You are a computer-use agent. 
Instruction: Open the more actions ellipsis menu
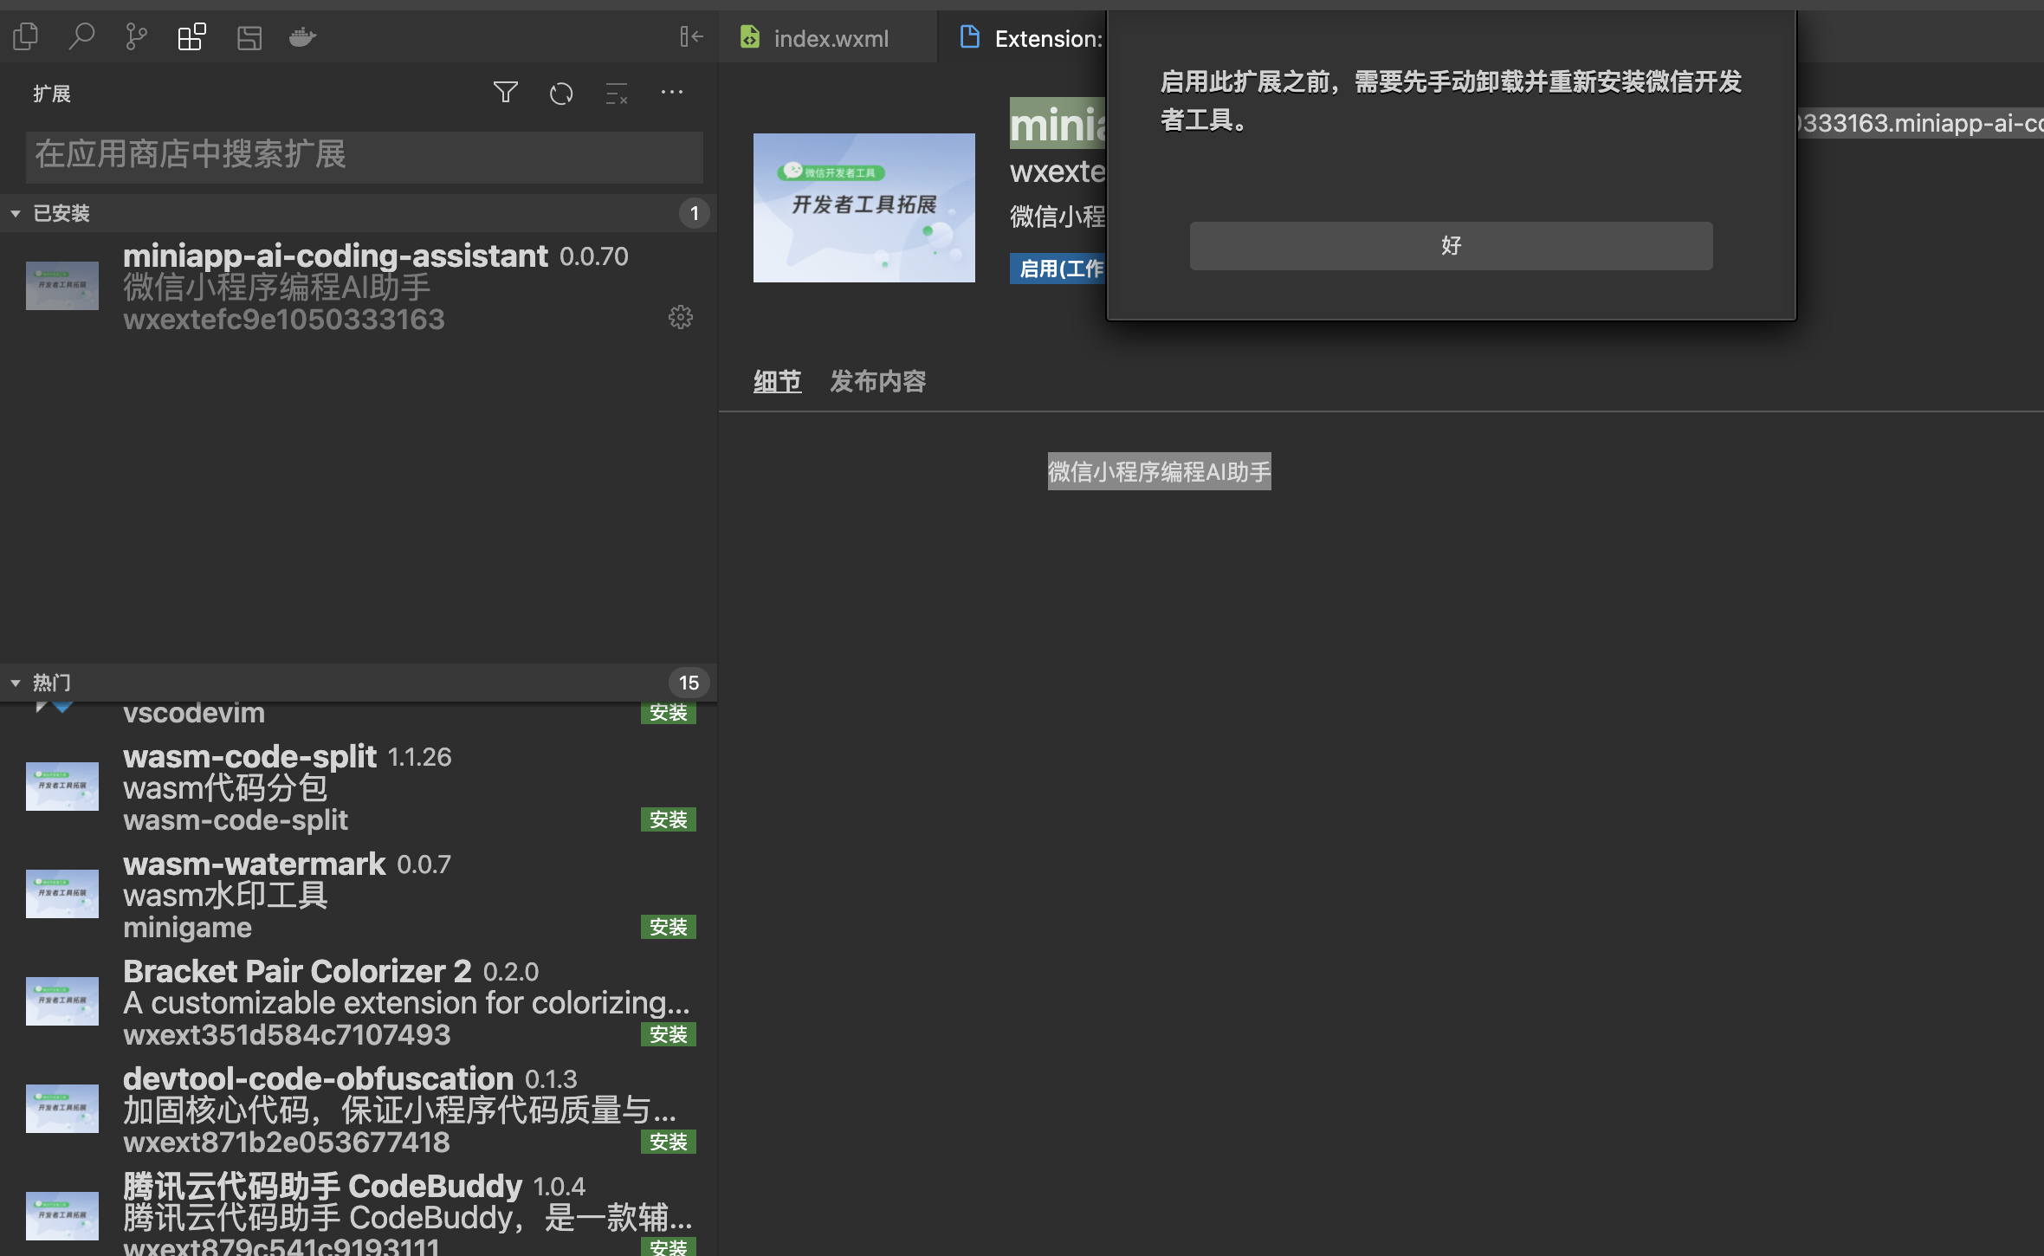(672, 92)
